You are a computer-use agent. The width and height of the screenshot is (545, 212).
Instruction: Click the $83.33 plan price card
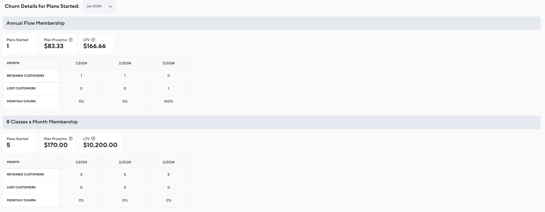point(58,44)
